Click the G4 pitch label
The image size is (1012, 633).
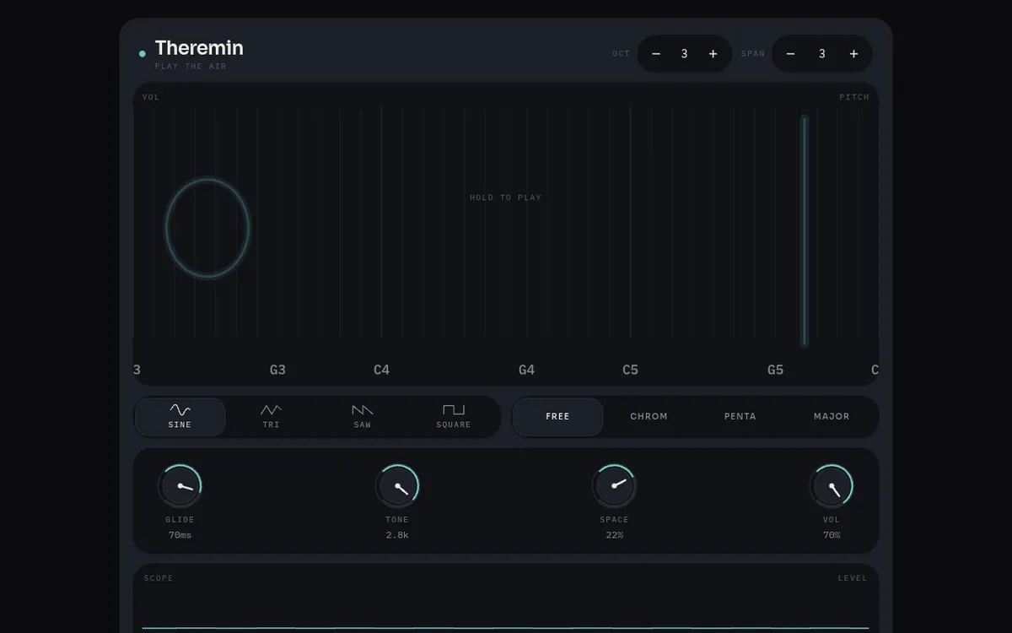click(x=526, y=370)
